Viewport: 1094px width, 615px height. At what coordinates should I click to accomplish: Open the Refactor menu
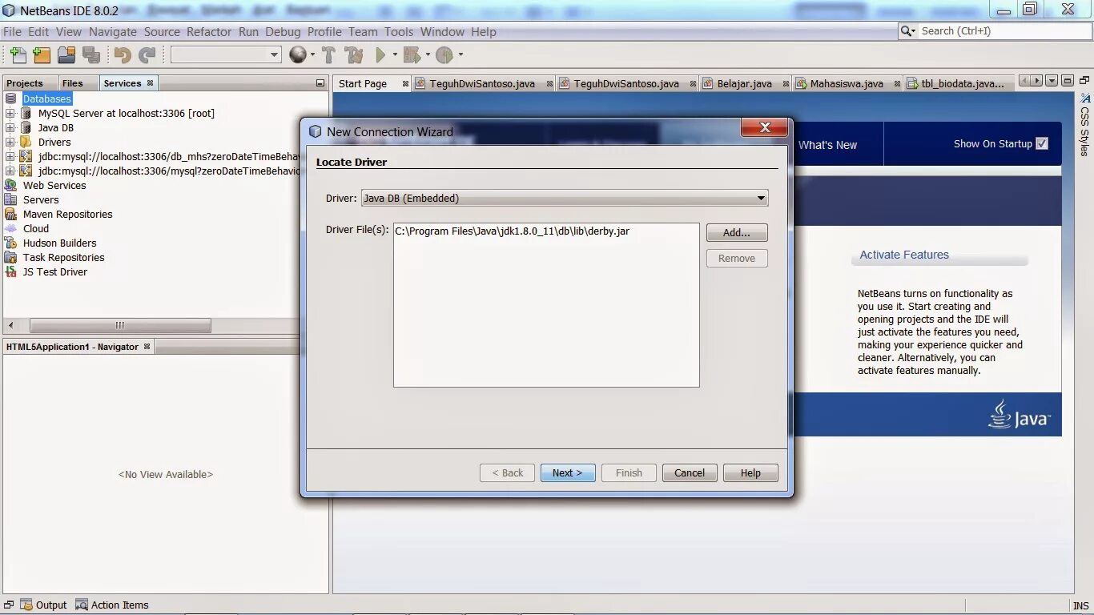click(209, 31)
